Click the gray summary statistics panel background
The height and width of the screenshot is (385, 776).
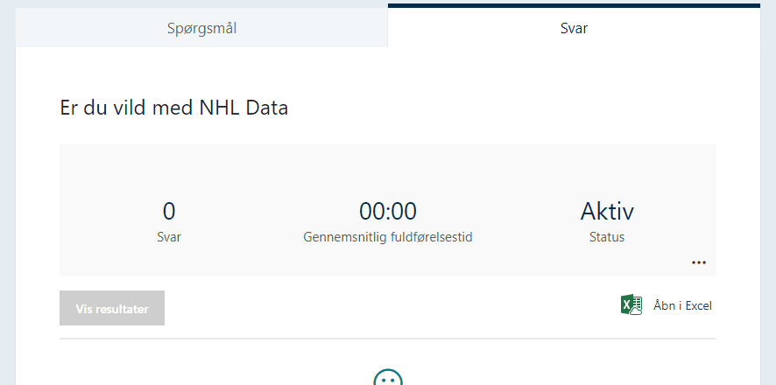(x=263, y=171)
